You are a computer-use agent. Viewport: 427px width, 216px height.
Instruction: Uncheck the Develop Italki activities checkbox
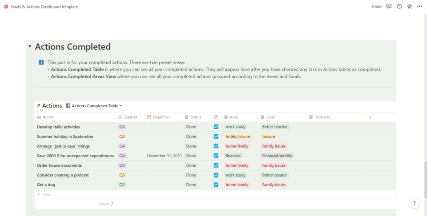tap(216, 127)
